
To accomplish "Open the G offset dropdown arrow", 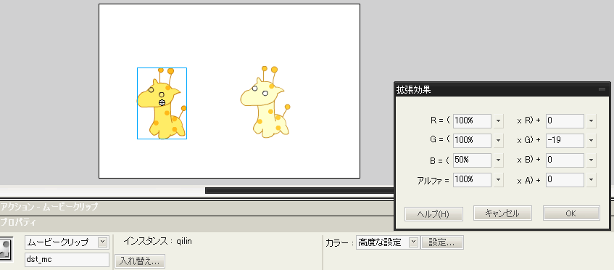I will pos(591,140).
